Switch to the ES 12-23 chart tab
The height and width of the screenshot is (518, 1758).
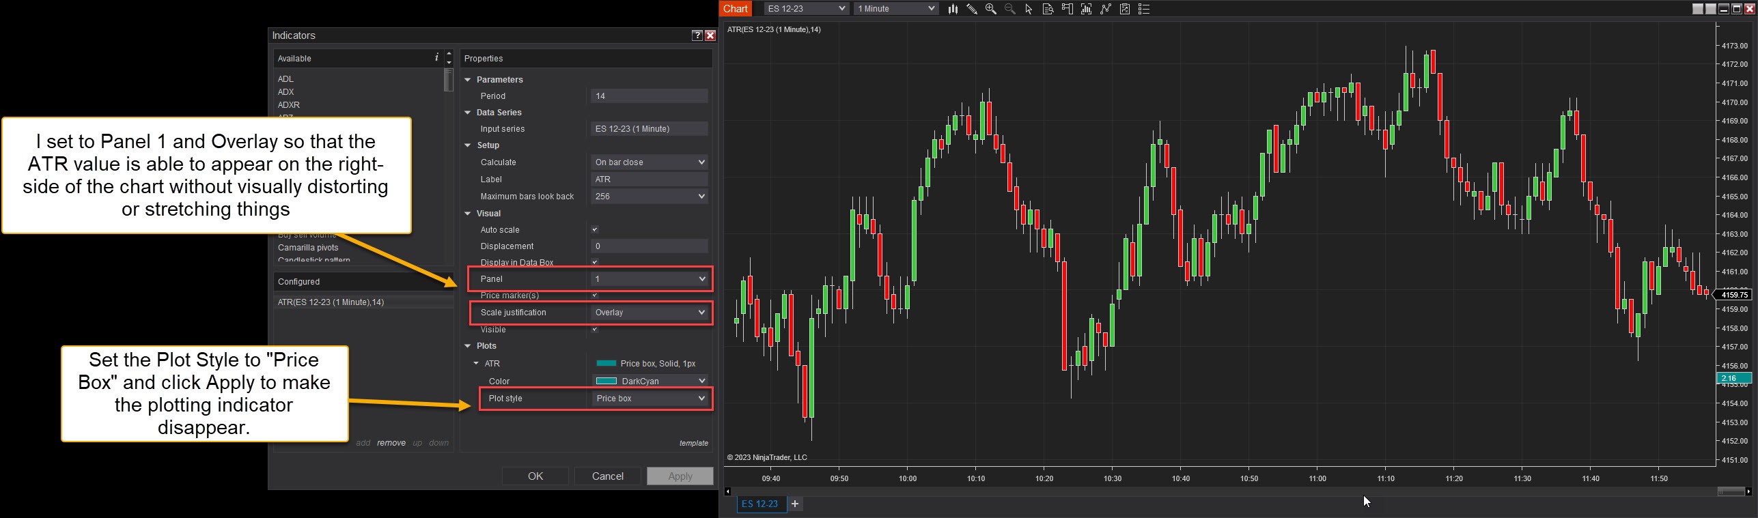click(760, 504)
